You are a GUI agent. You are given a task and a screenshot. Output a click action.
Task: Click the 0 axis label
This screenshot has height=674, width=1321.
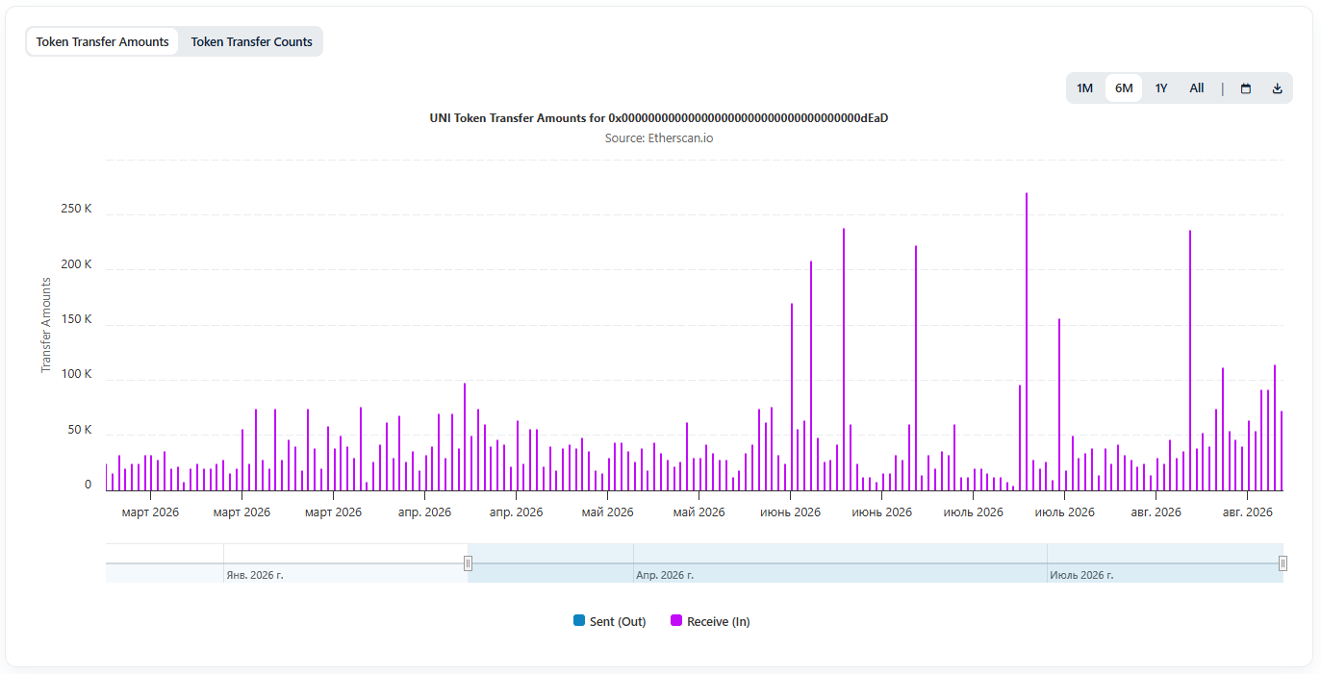(88, 485)
